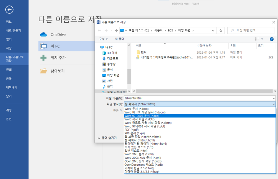The image size is (278, 179).
Task: Choose Word 97-2003 문서 (*.doc)
Action: point(200,116)
